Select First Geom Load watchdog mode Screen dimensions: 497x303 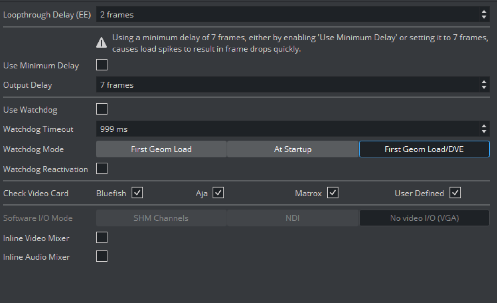click(161, 149)
